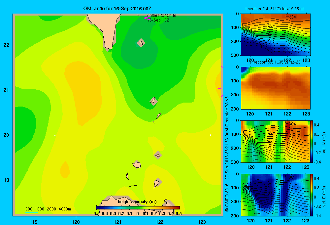Click depth tick "300" on temperature section
Viewport: 330px width, 225px height.
[x=235, y=55]
